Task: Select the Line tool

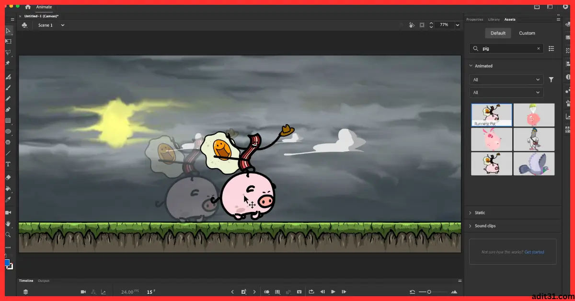Action: pyautogui.click(x=8, y=153)
